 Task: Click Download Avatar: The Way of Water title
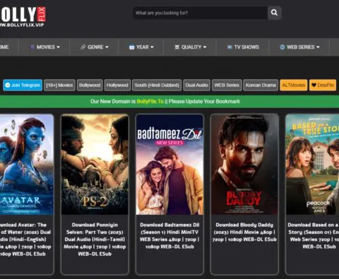click(x=25, y=239)
